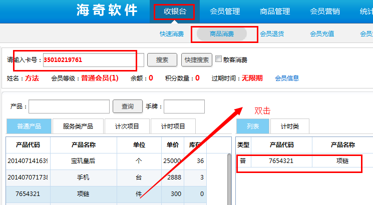Open the 计时类 tab in right panel
The height and width of the screenshot is (205, 373).
(290, 126)
